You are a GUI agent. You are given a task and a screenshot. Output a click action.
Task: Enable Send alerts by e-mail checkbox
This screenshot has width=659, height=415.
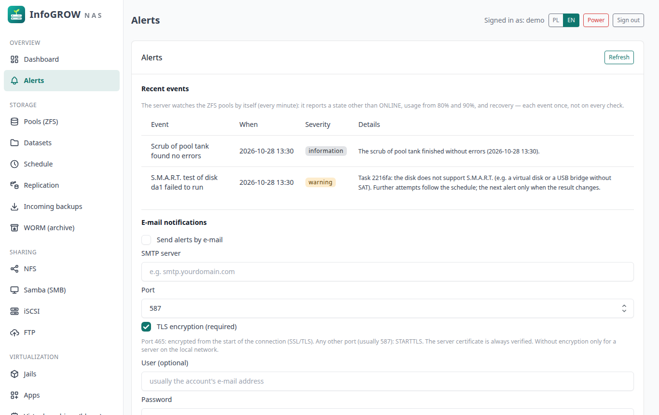[146, 240]
